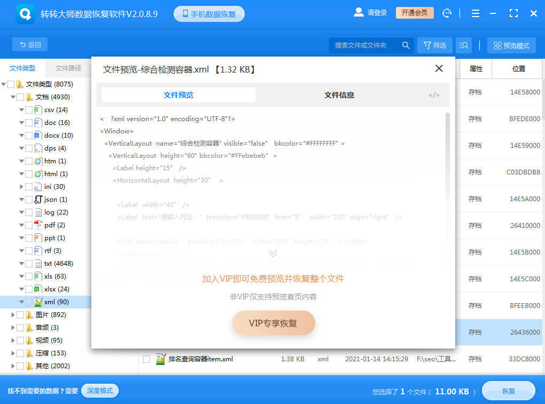Click the dps file type icon
545x404 pixels.
pyautogui.click(x=38, y=148)
